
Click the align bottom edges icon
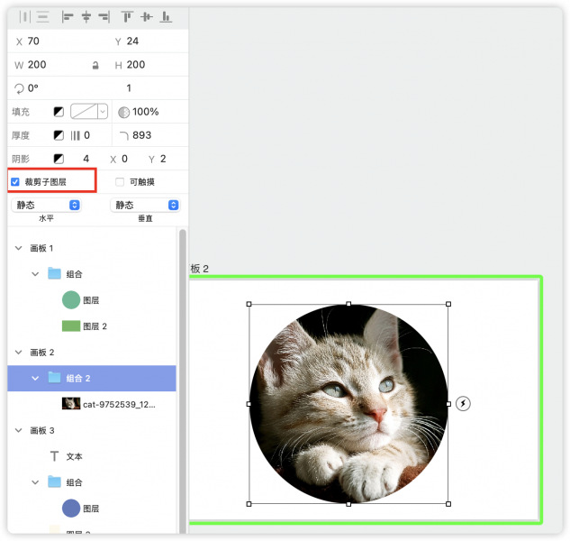click(x=166, y=16)
